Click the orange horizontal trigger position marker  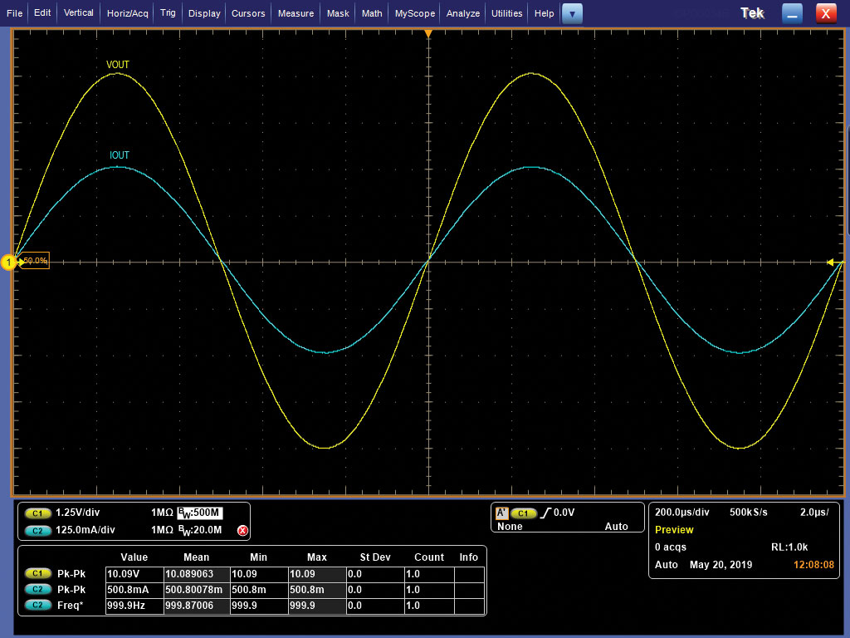[x=428, y=33]
